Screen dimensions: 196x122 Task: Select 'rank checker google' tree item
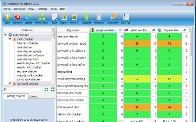pyautogui.click(x=29, y=51)
